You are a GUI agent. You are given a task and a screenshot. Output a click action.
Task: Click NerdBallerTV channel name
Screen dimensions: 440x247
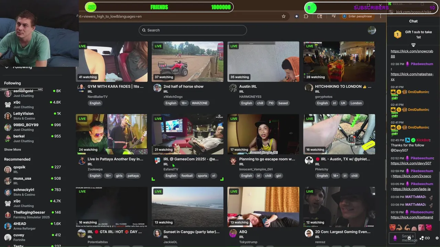(x=98, y=97)
